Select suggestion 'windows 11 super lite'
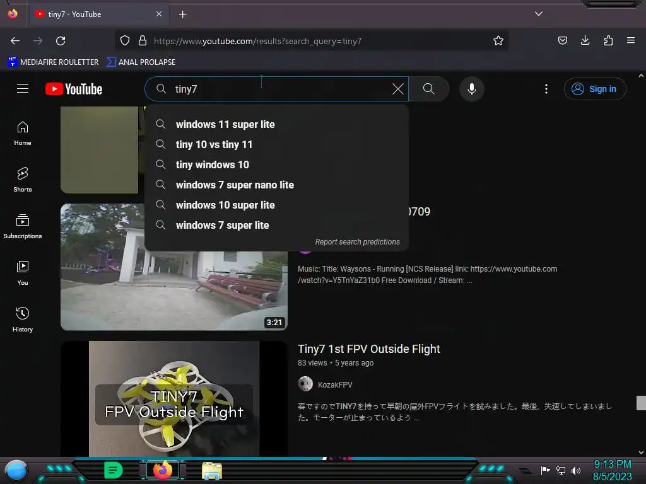This screenshot has height=484, width=646. point(276,124)
